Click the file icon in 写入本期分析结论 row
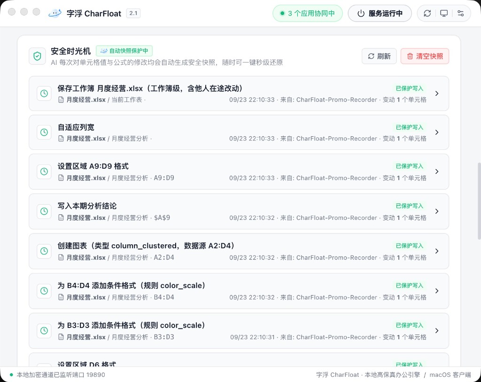 click(x=61, y=218)
